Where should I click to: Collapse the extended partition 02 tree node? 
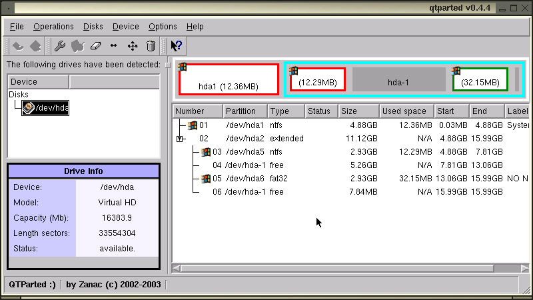(x=179, y=139)
